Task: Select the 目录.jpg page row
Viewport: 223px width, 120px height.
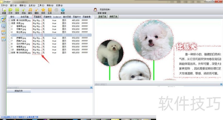Action: [x=50, y=23]
